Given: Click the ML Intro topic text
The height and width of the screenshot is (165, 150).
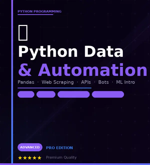Looking at the screenshot, I should pyautogui.click(x=125, y=82).
